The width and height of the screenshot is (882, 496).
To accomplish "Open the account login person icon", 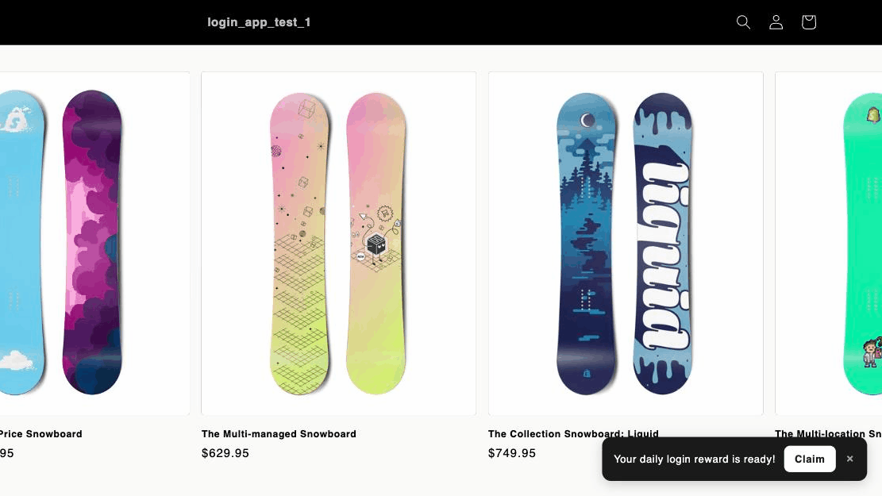I will coord(776,22).
